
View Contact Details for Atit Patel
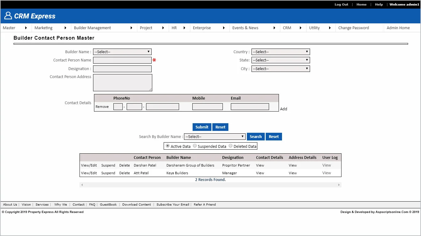coord(260,173)
